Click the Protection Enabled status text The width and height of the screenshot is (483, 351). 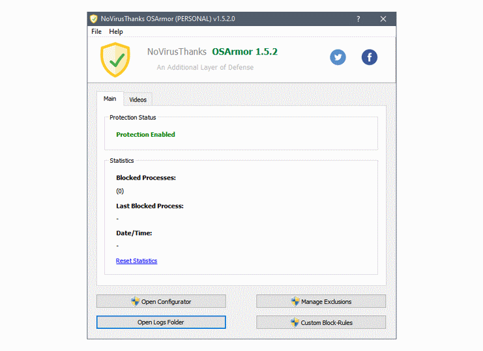(145, 134)
